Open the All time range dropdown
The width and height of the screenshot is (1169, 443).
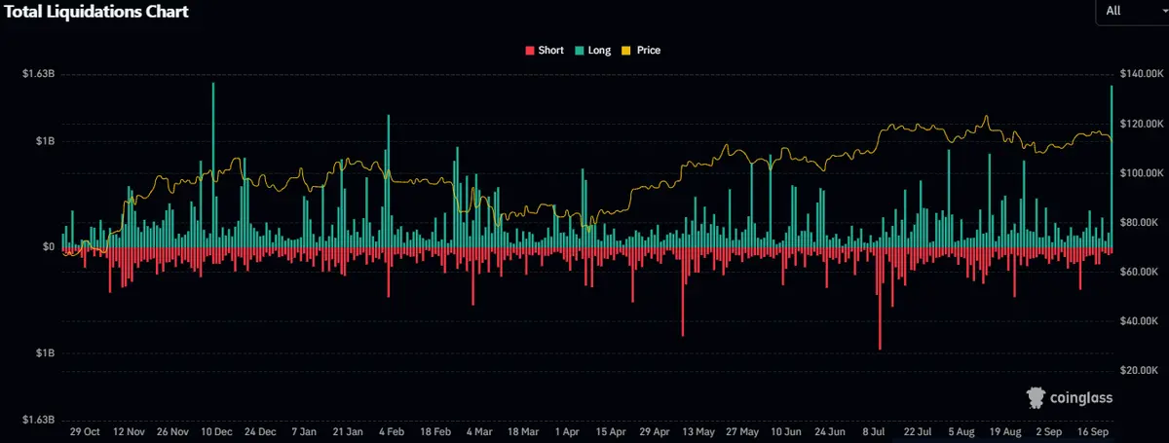point(1132,11)
